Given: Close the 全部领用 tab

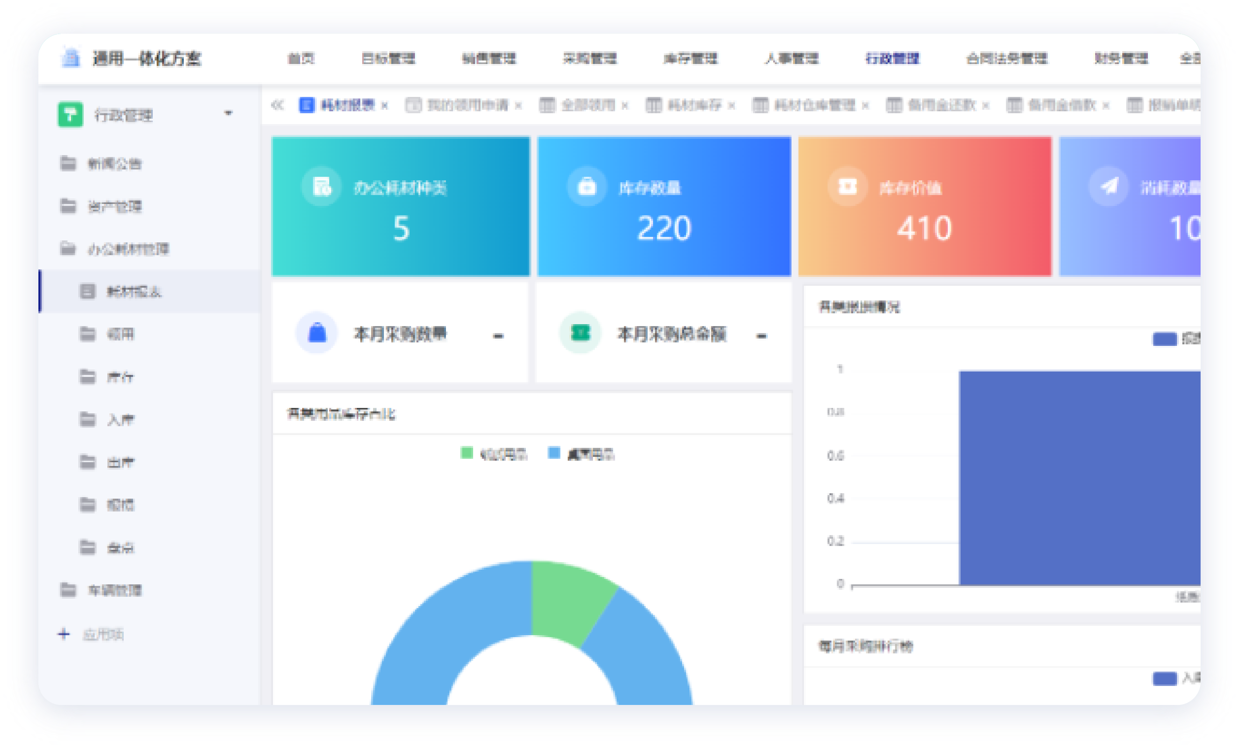Looking at the screenshot, I should 624,105.
